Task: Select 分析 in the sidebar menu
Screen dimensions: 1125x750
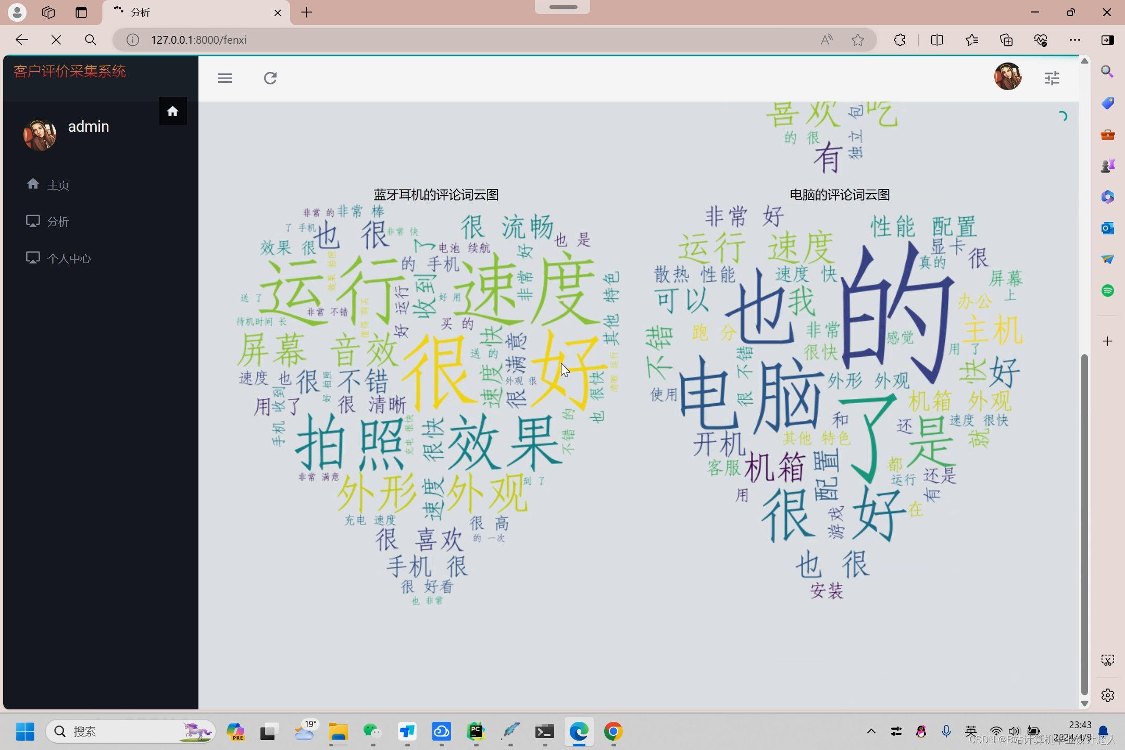Action: click(57, 221)
